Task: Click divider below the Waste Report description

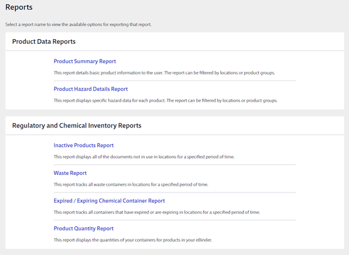Action: (x=174, y=192)
